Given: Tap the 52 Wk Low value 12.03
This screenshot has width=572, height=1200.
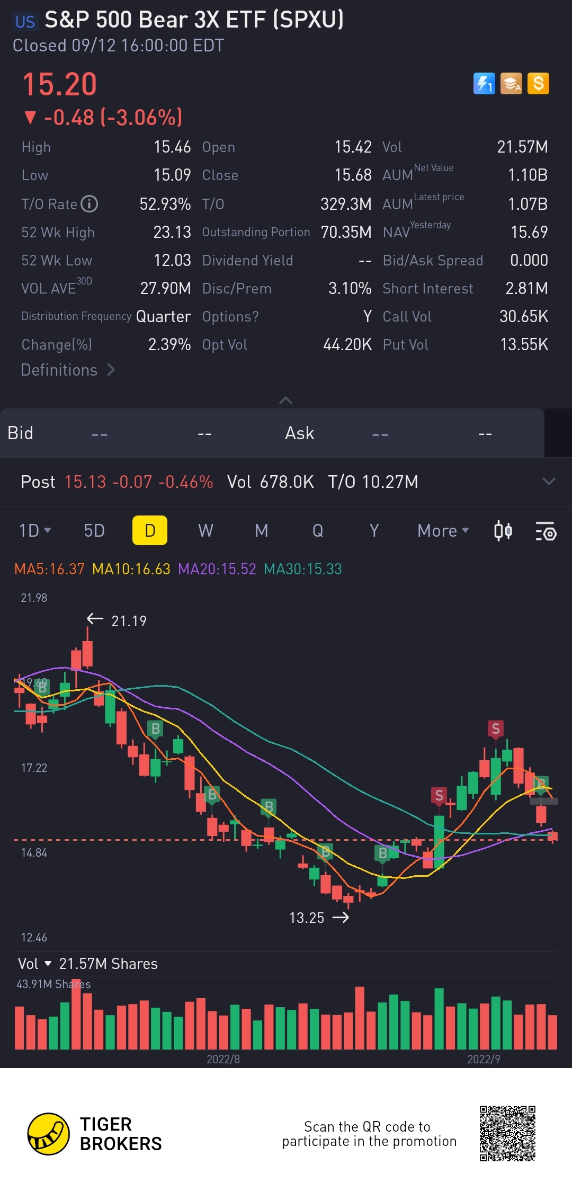Looking at the screenshot, I should (172, 260).
